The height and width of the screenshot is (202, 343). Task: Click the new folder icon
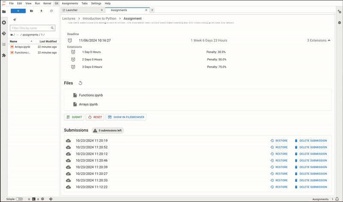tap(31, 11)
